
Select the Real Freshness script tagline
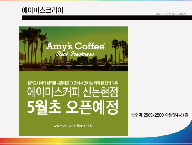[x=75, y=54]
